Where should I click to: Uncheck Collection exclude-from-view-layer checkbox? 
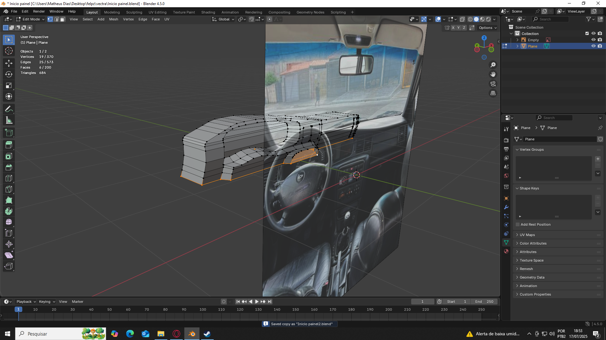(x=587, y=34)
